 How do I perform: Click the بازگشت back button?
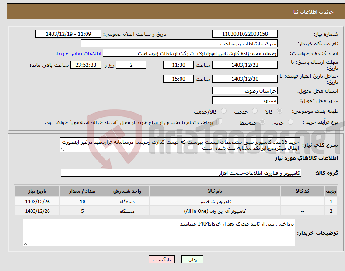[162, 259]
